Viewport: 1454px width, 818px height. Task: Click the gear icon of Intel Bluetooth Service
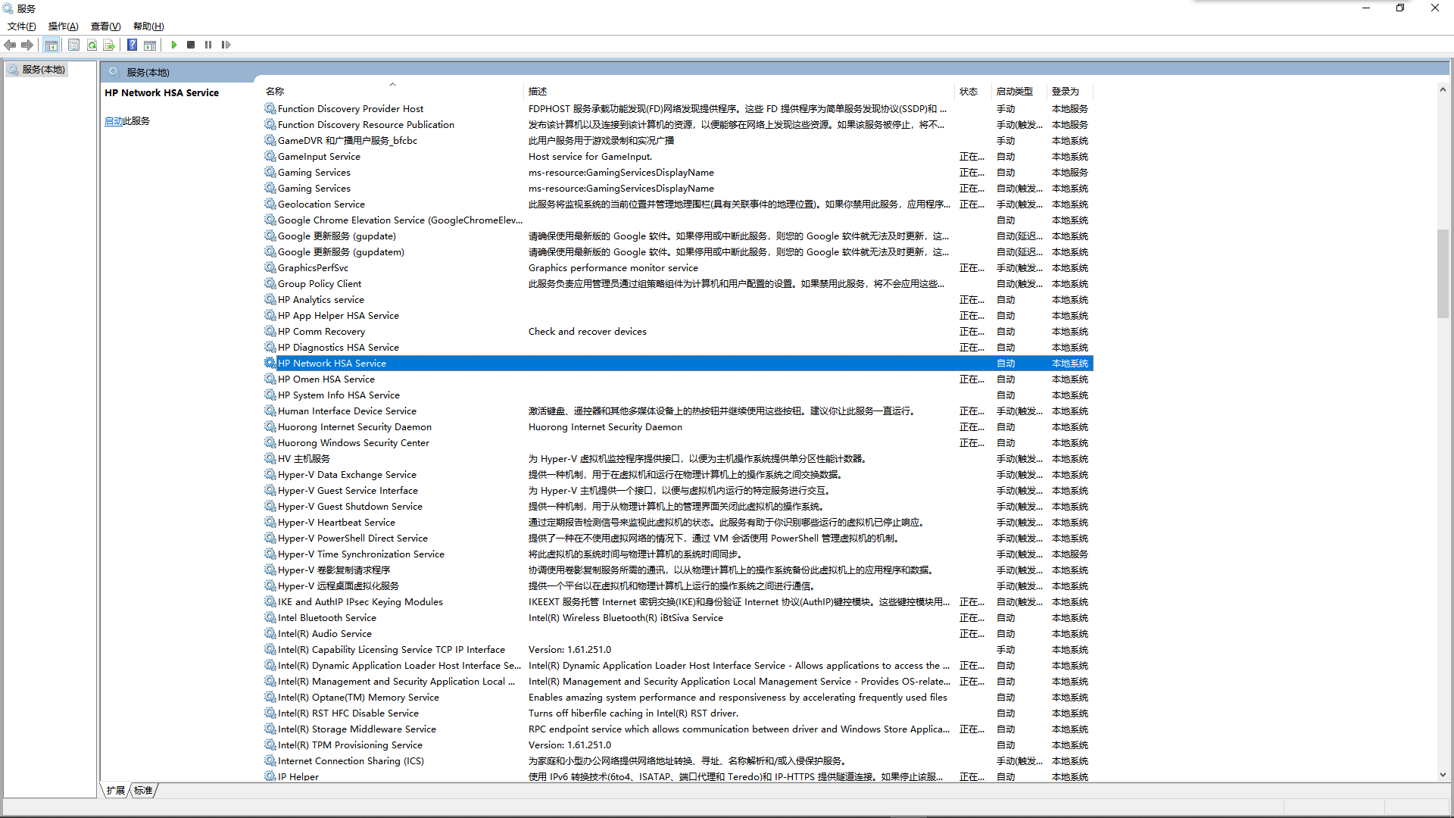click(x=270, y=617)
